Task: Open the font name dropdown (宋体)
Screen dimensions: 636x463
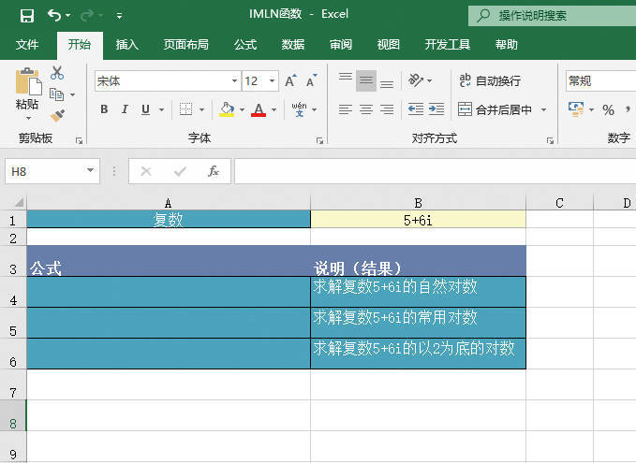Action: (x=234, y=81)
